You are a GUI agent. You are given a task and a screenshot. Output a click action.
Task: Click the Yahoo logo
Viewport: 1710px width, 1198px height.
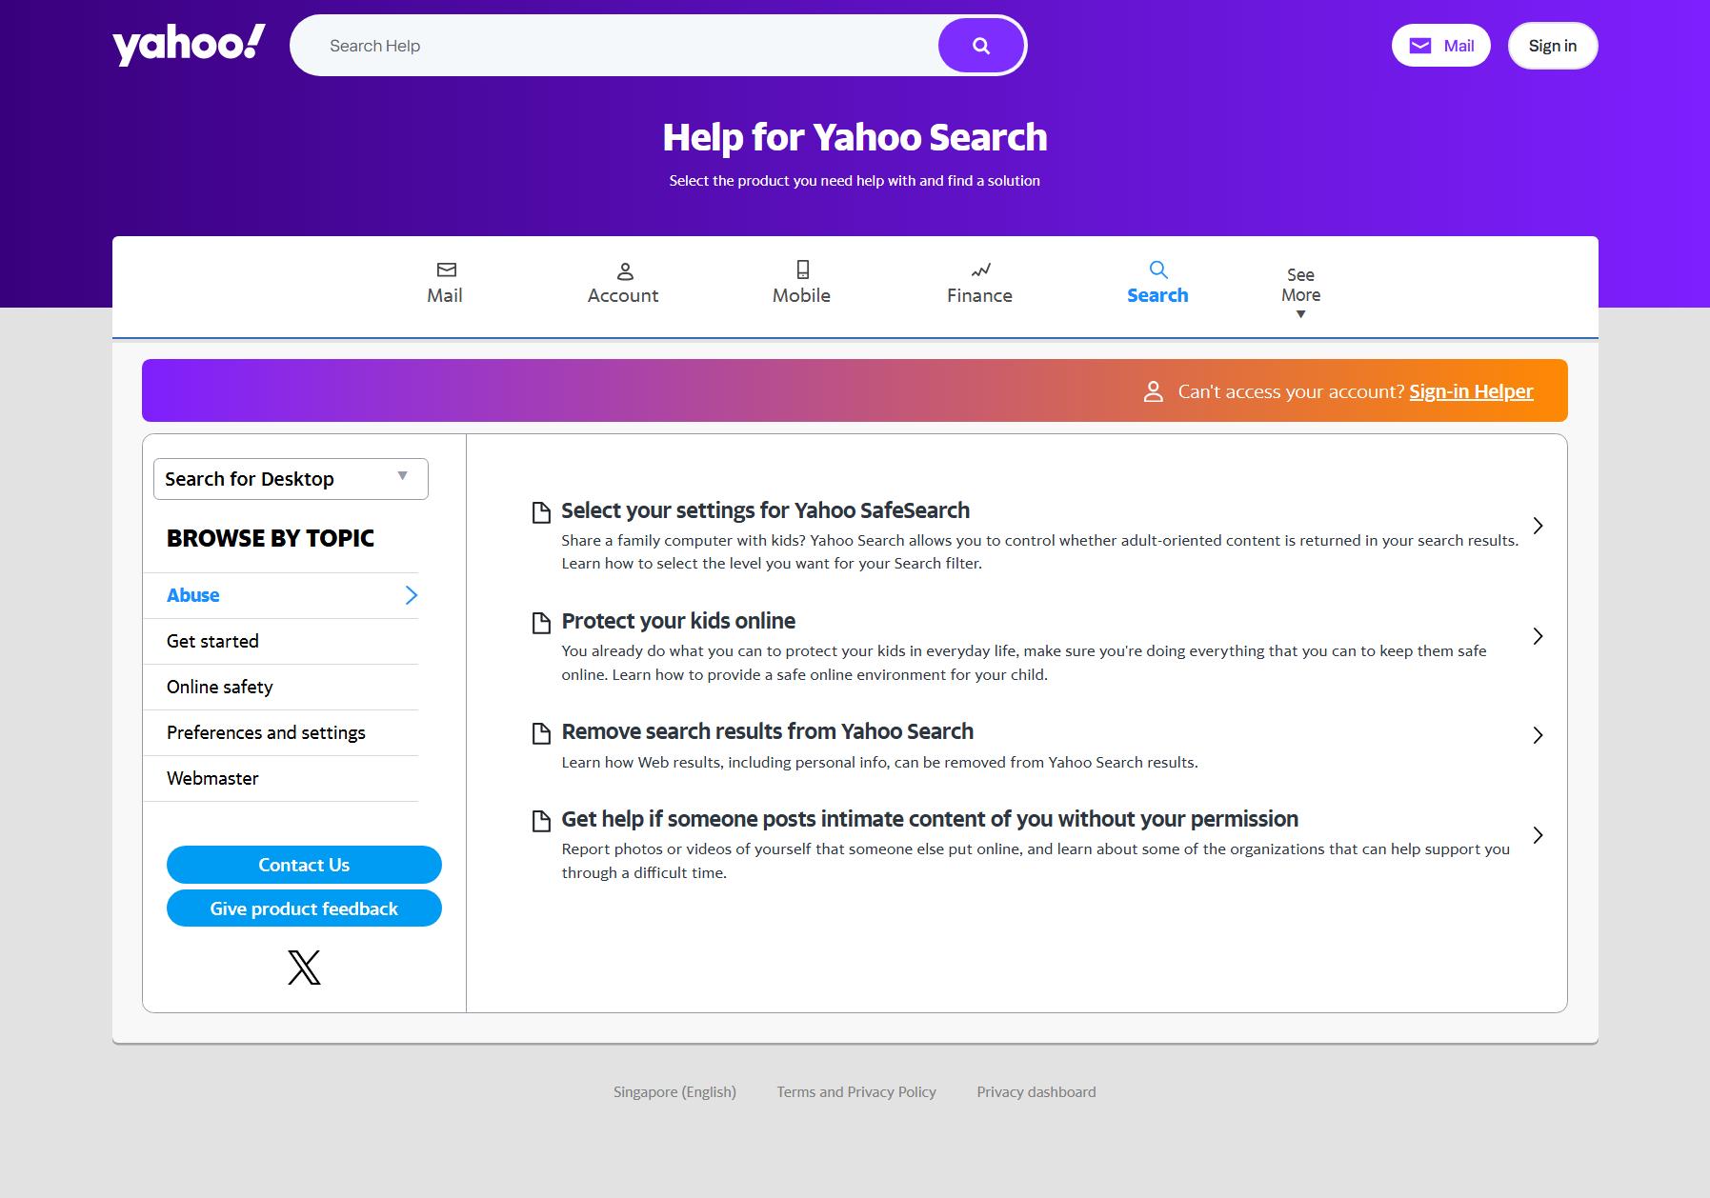pos(189,45)
